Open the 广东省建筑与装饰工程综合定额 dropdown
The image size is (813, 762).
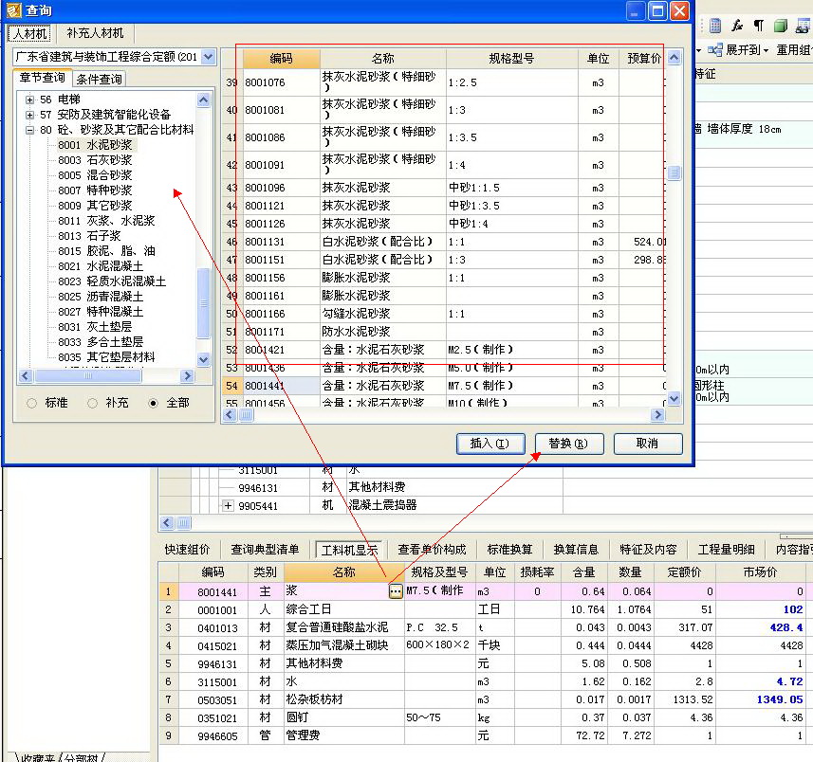tap(208, 57)
